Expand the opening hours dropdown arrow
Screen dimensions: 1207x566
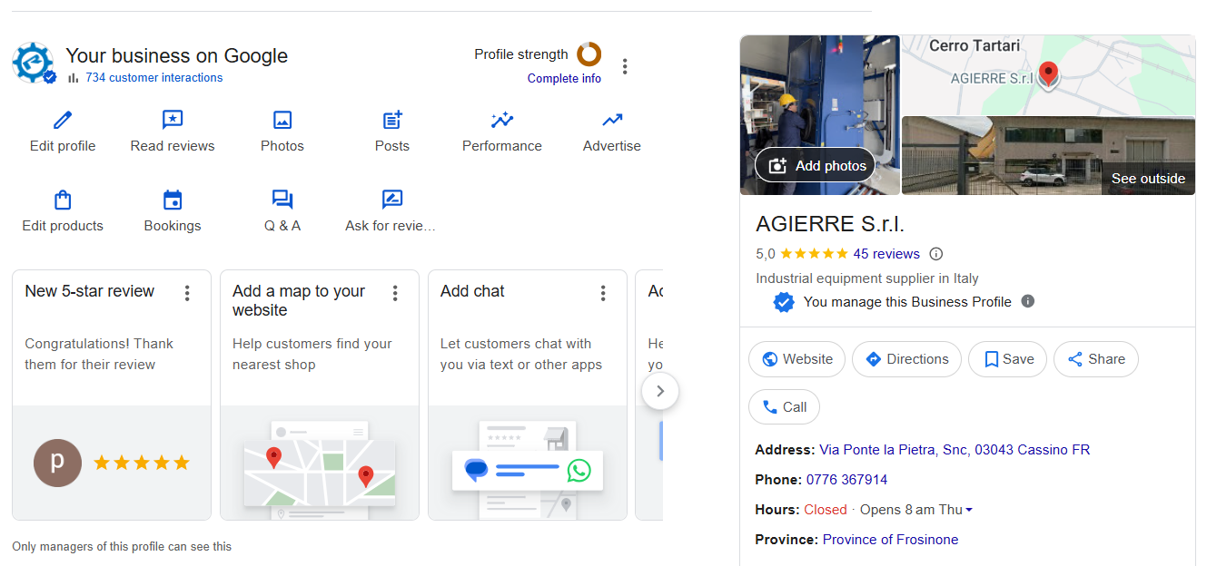pos(969,511)
